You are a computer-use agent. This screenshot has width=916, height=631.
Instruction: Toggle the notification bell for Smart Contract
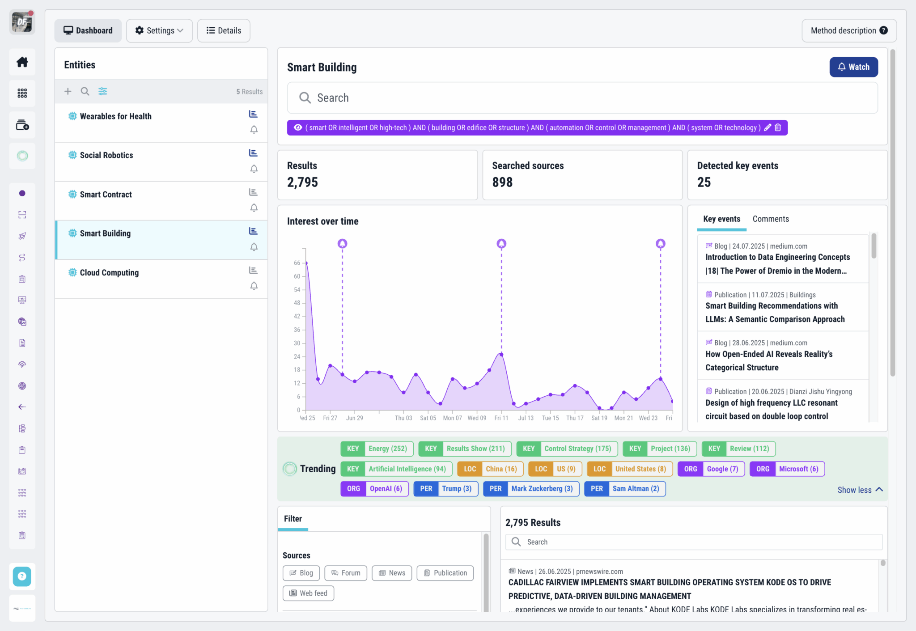[254, 208]
